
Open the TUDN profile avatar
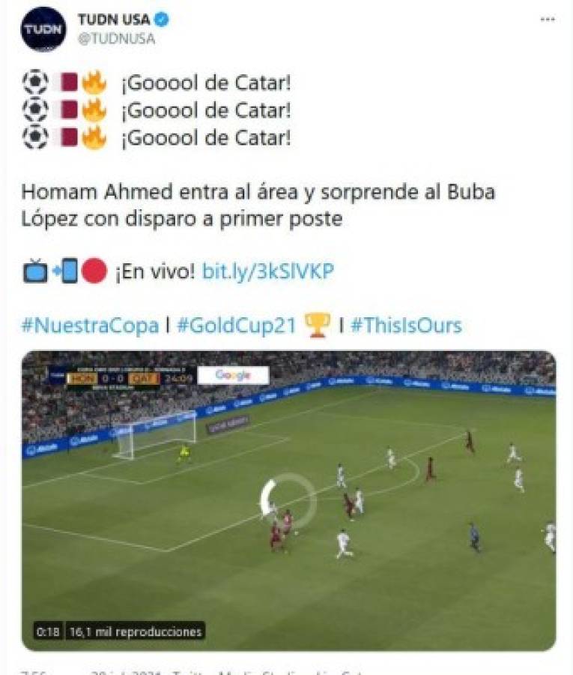tap(43, 29)
